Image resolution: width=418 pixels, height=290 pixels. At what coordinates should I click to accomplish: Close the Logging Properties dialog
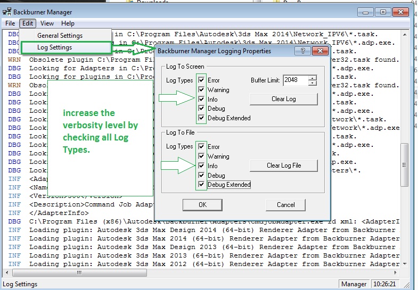point(320,51)
